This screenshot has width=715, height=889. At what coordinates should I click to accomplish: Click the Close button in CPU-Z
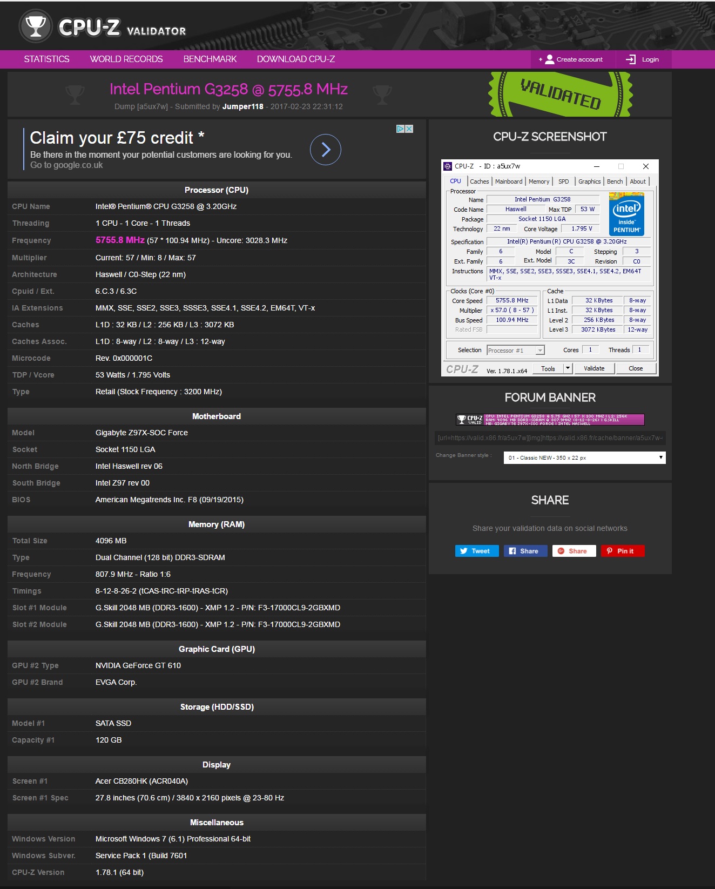pyautogui.click(x=636, y=368)
